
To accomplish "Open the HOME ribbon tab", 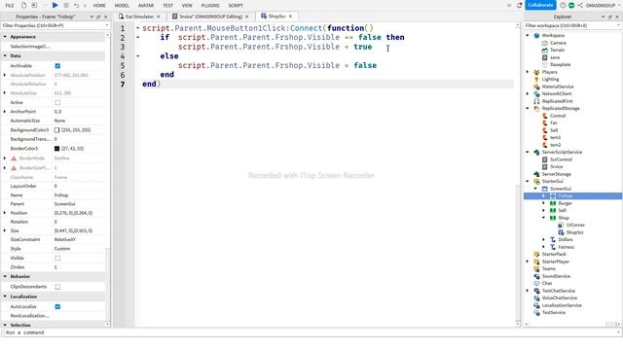I will [99, 6].
